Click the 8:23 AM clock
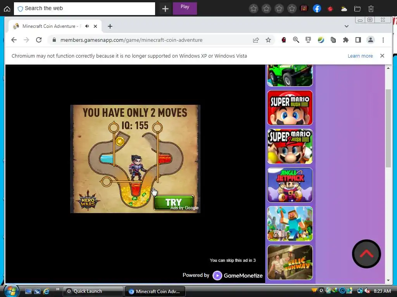Screen dimensions: 397x297 click(382, 291)
